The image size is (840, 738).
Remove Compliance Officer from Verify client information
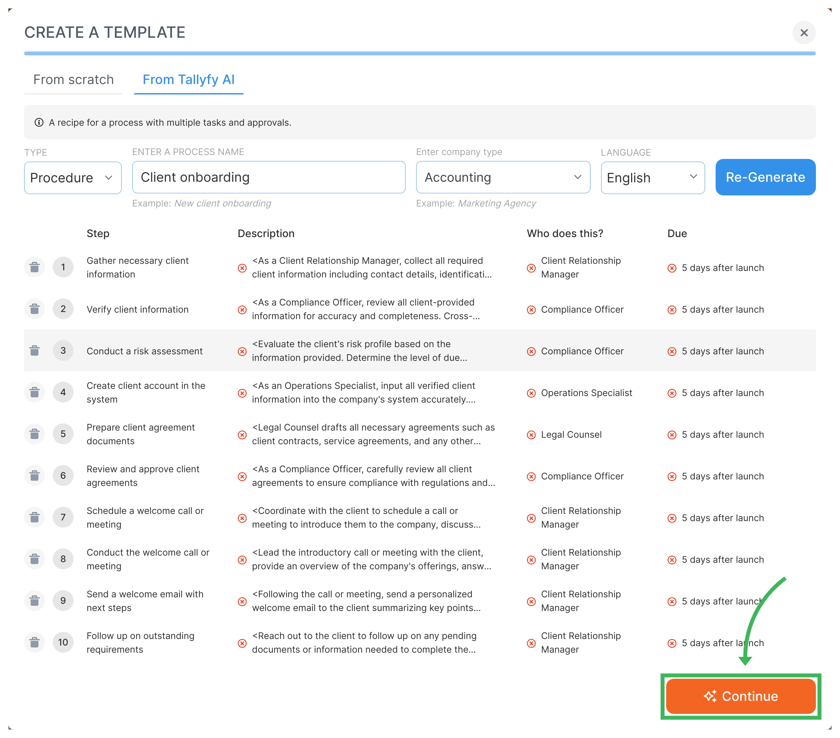click(x=531, y=310)
